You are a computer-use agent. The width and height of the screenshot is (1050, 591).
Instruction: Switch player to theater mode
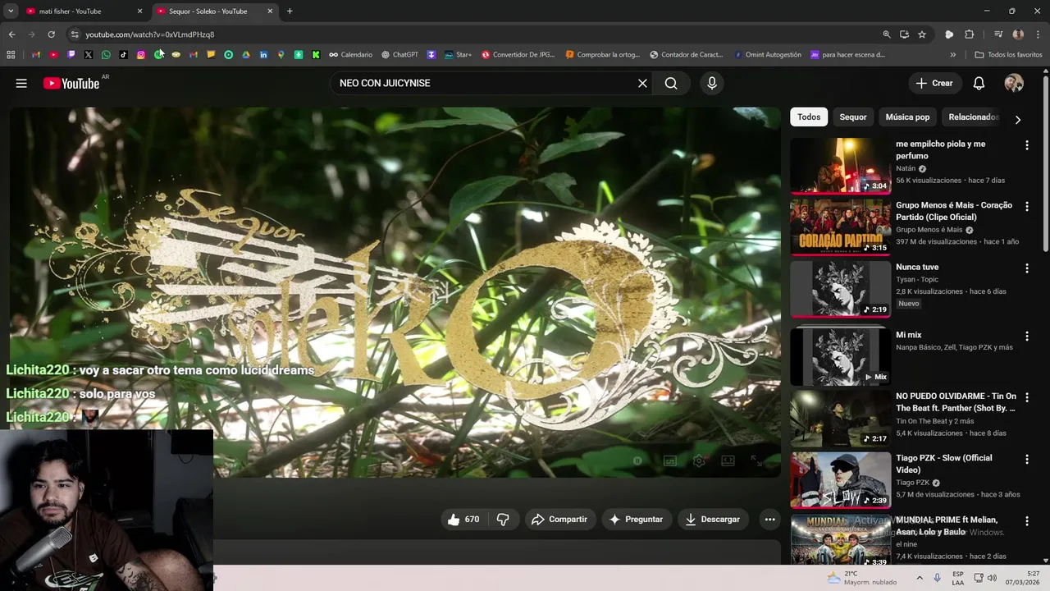(728, 460)
